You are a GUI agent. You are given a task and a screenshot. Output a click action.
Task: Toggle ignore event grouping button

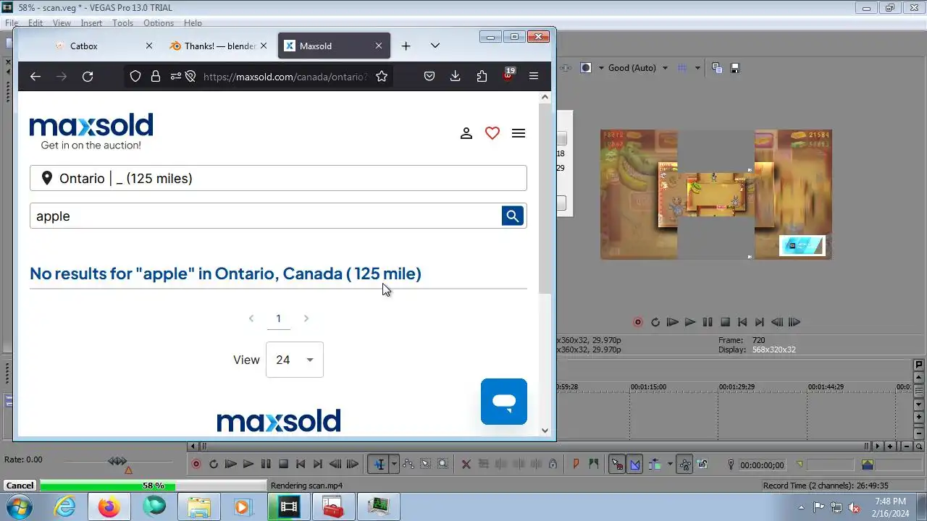[x=702, y=465]
